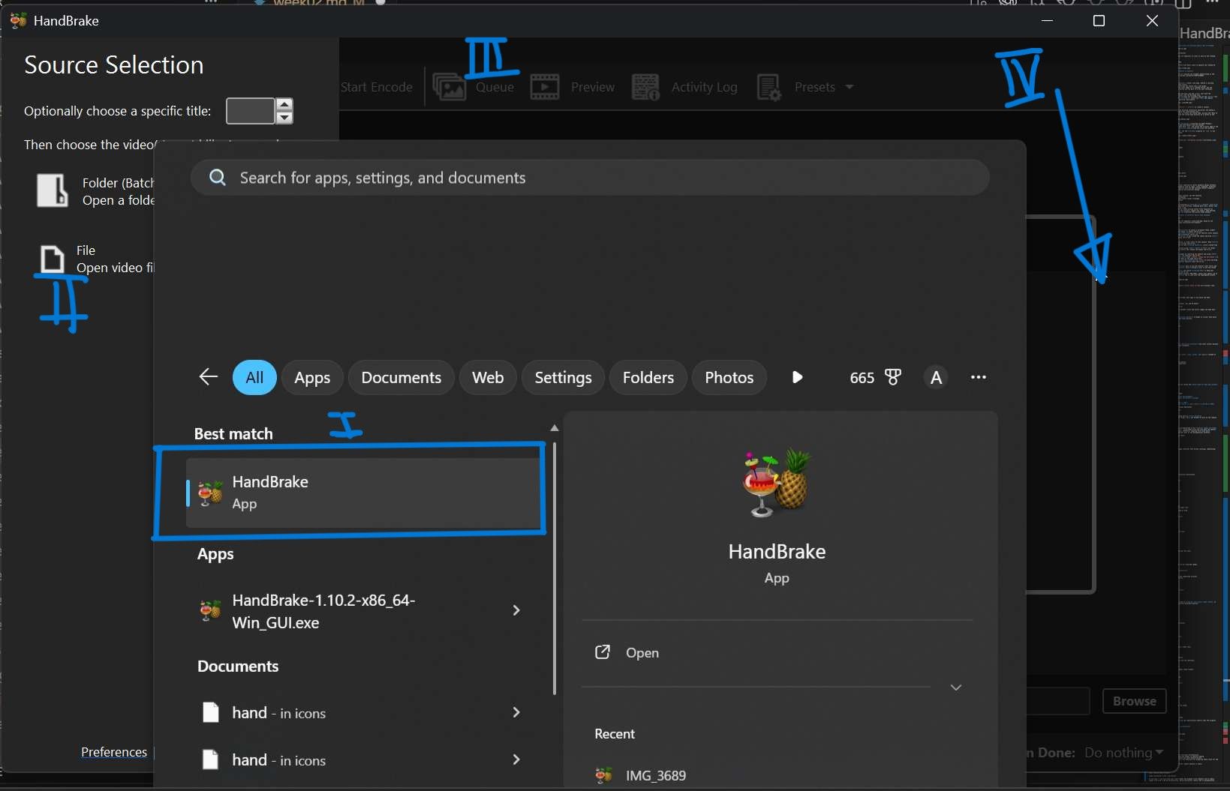Open the account avatar labeled A
The width and height of the screenshot is (1230, 791).
point(936,377)
